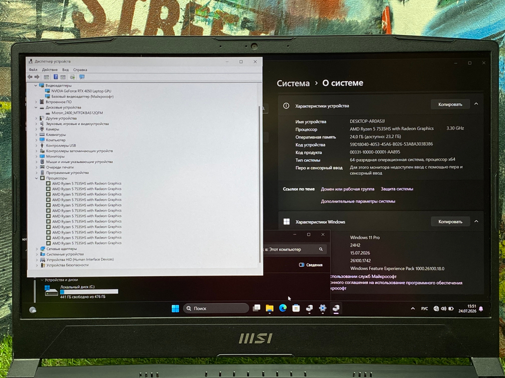Viewport: 505px width, 378px height.
Task: Open the Settings gear on the taskbar
Action: click(x=322, y=308)
